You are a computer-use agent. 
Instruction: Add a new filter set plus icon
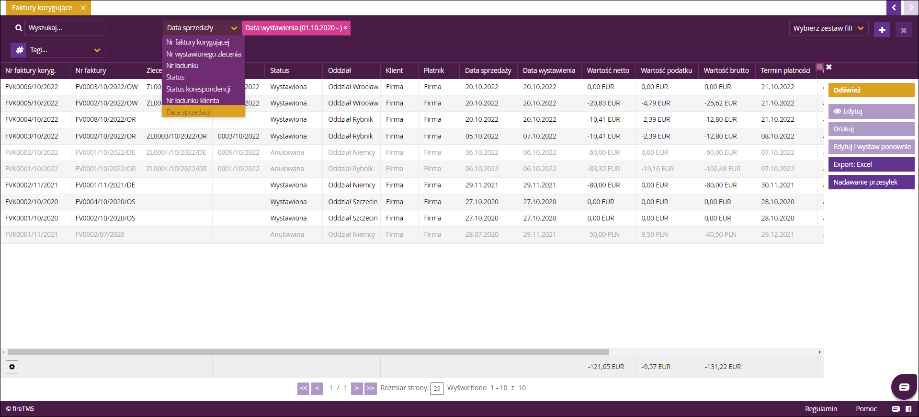pyautogui.click(x=882, y=30)
